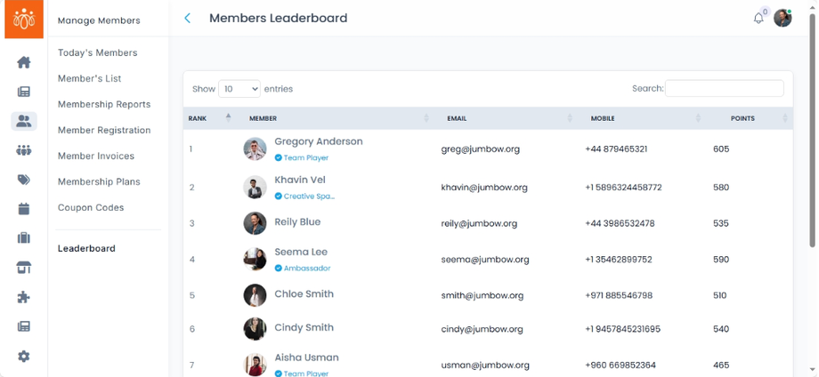Click the puzzle piece integrations icon
This screenshot has width=819, height=377.
pyautogui.click(x=24, y=297)
